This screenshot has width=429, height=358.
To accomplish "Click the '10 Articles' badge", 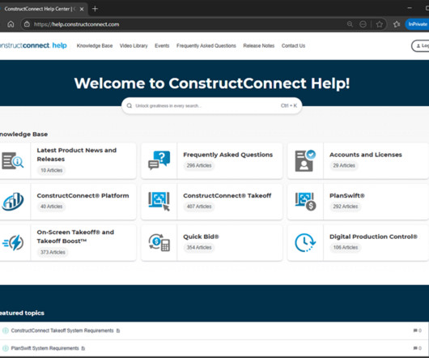I will [x=51, y=170].
